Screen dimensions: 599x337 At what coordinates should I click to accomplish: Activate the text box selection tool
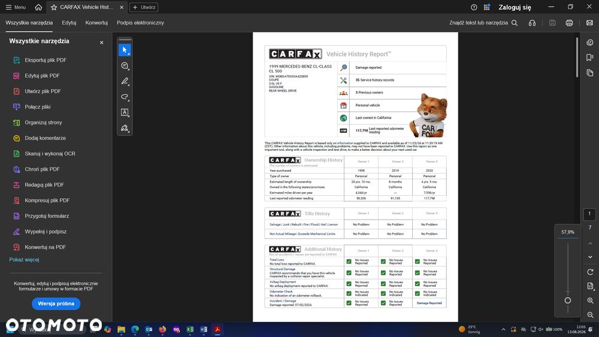125,112
